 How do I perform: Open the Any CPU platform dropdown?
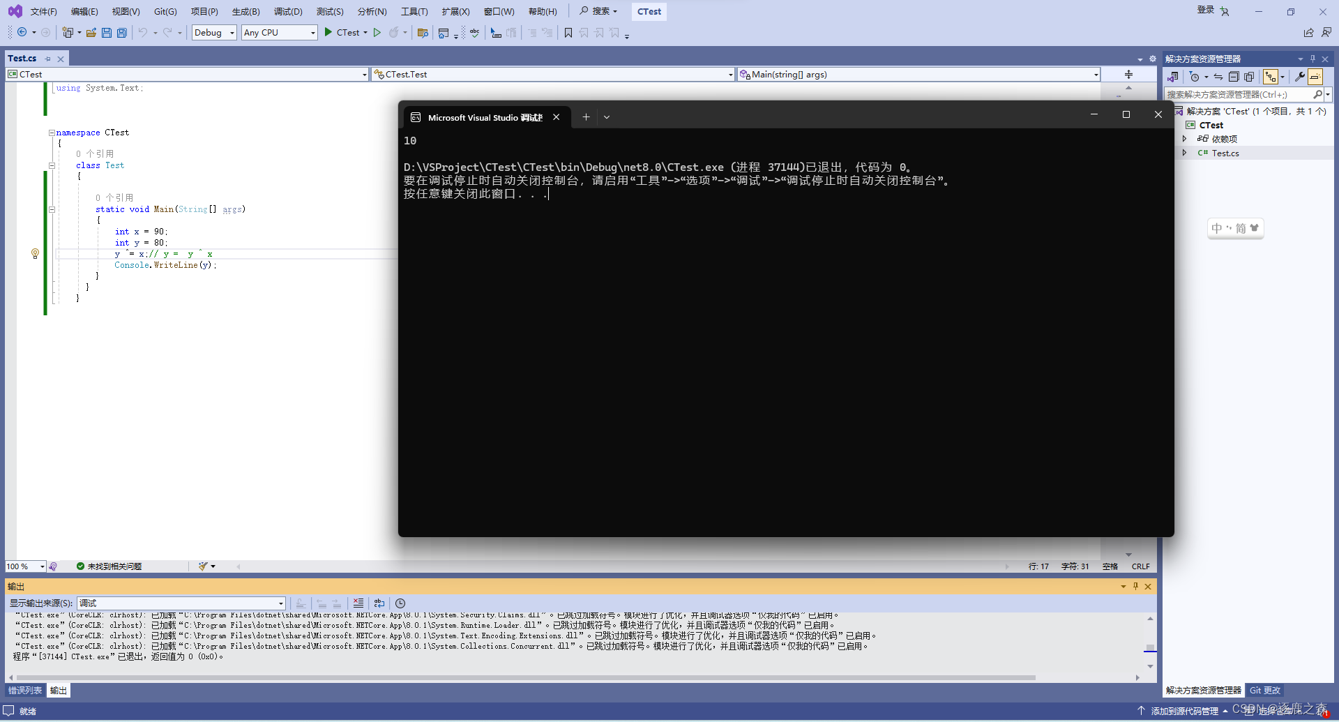point(279,33)
